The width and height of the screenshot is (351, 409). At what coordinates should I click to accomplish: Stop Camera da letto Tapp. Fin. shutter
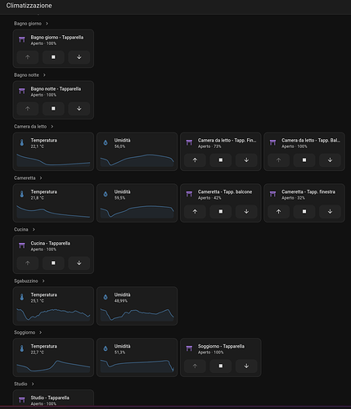click(221, 160)
